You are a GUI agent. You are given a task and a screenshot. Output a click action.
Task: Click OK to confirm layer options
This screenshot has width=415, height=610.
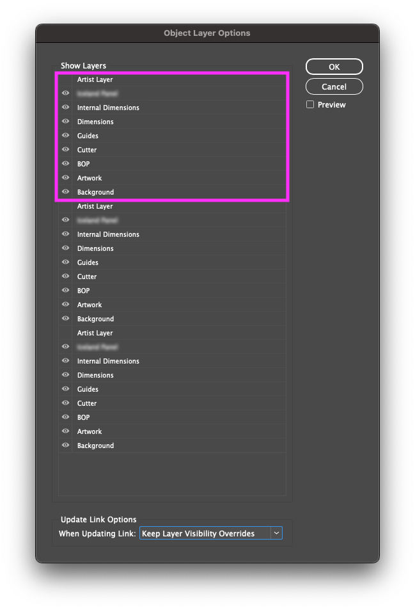[x=334, y=67]
